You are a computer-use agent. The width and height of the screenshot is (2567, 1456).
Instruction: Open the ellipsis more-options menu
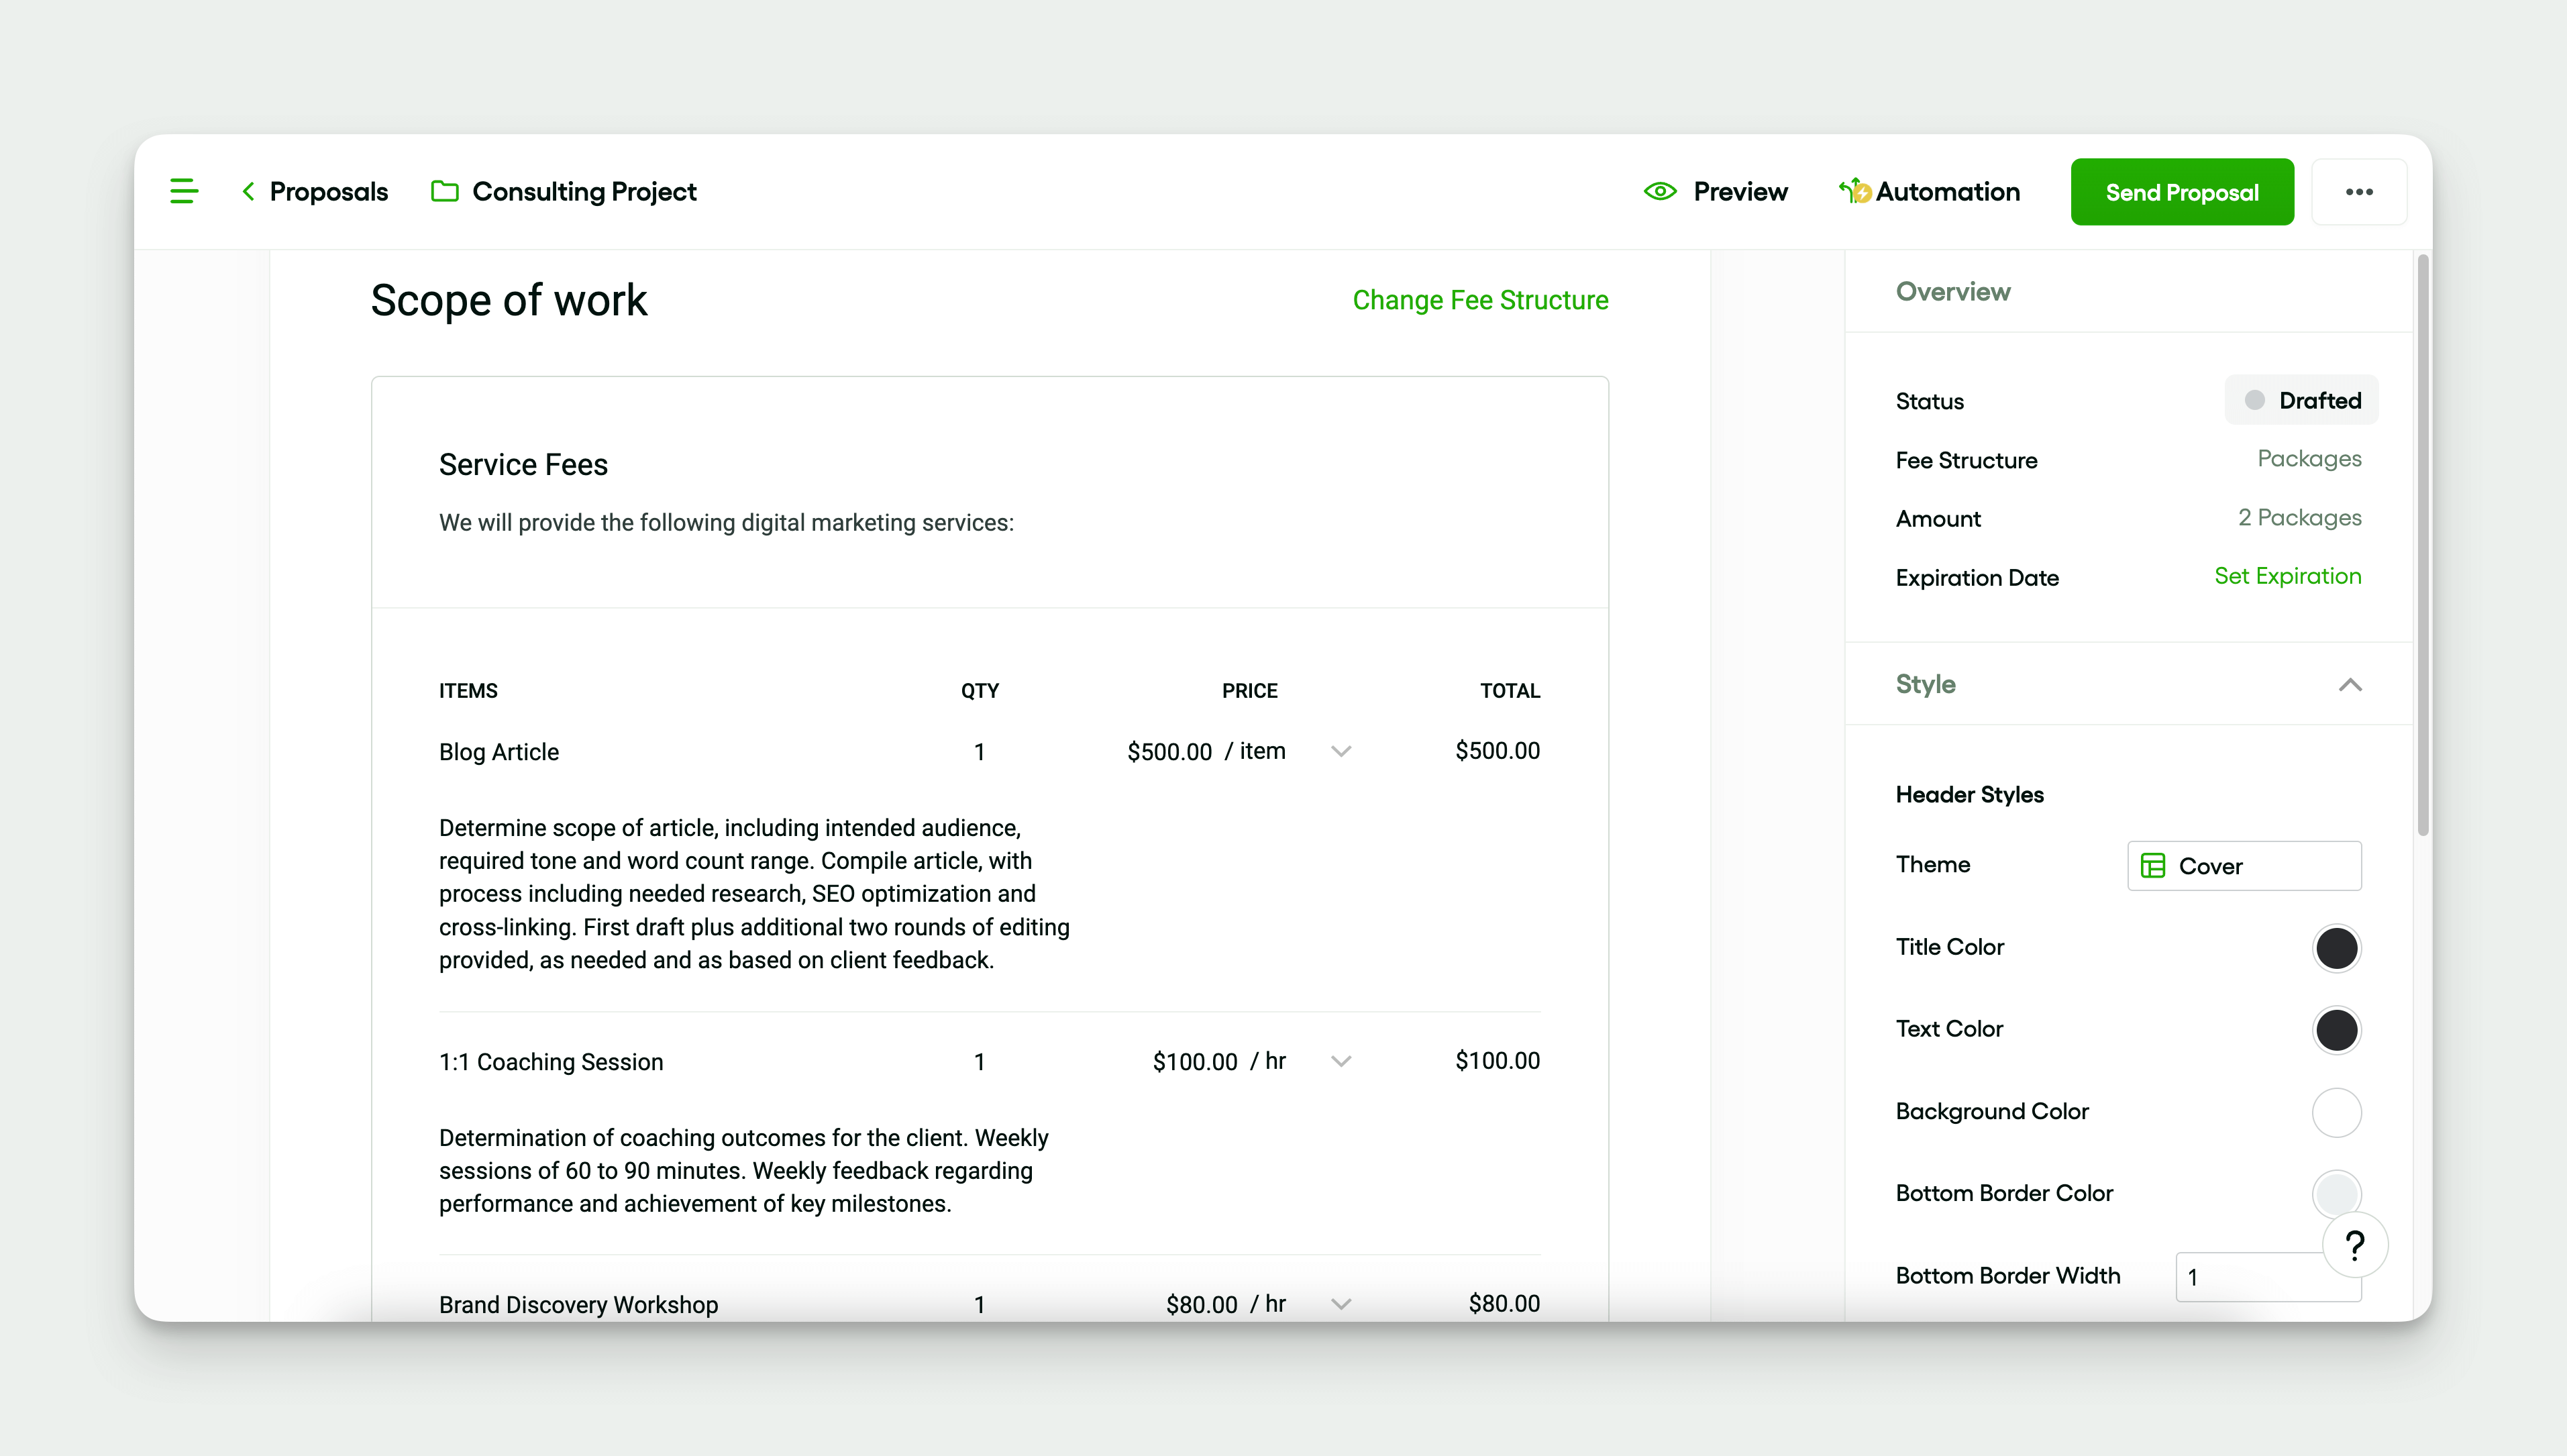click(2359, 191)
